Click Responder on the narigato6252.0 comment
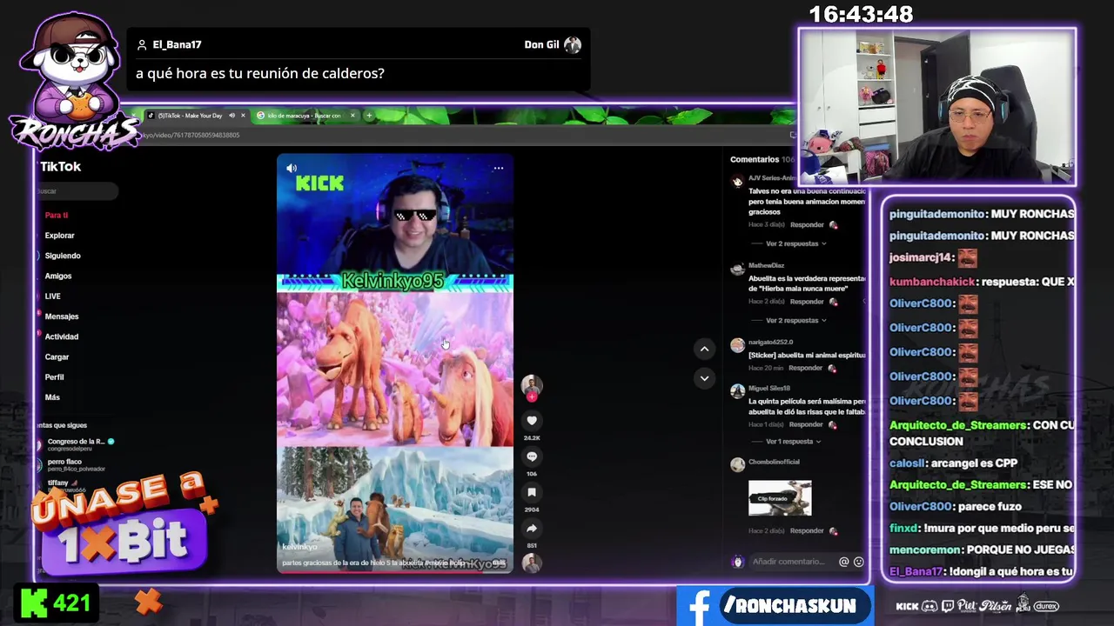The height and width of the screenshot is (626, 1114). [x=805, y=368]
